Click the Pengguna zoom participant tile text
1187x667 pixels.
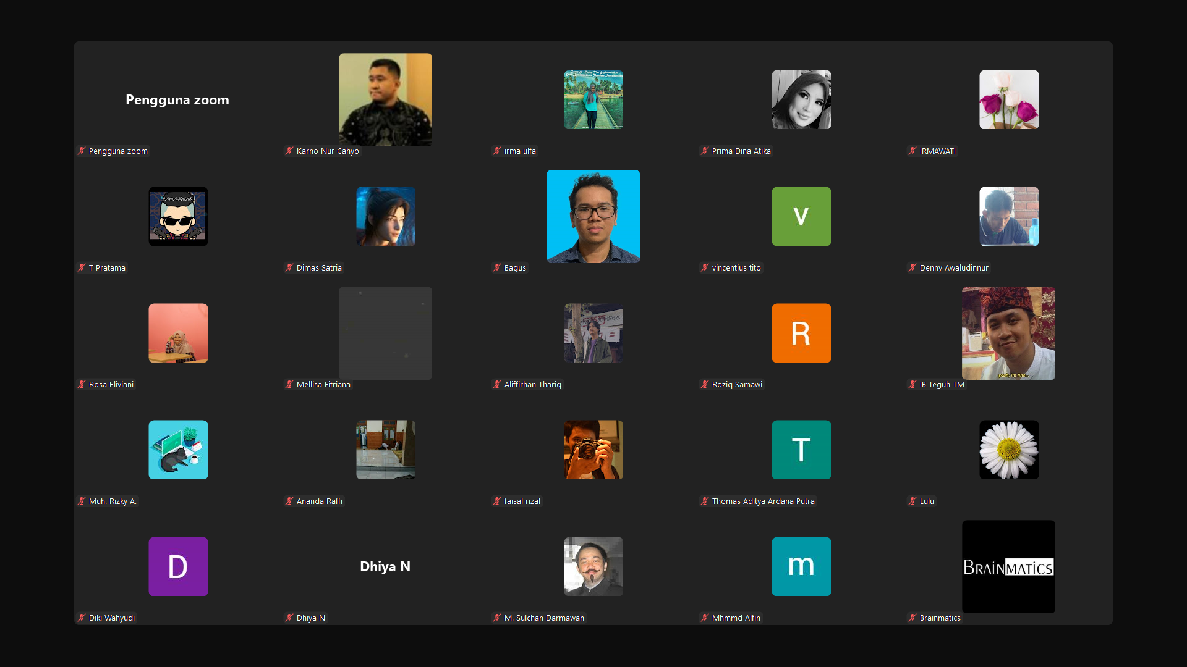(177, 99)
